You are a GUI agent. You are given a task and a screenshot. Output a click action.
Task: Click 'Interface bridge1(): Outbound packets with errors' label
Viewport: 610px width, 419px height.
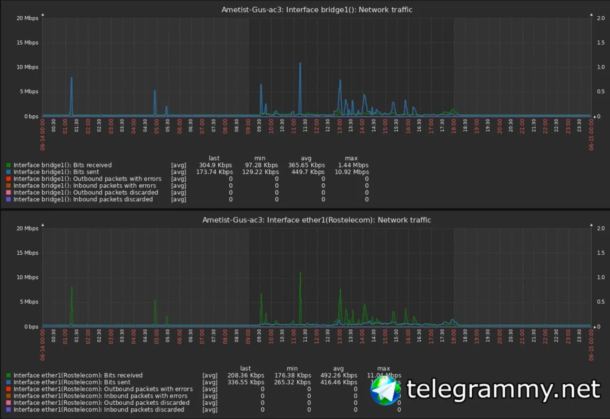(87, 179)
